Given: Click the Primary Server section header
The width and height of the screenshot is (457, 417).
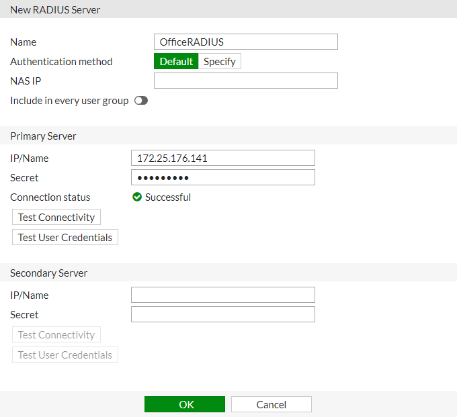Looking at the screenshot, I should pyautogui.click(x=43, y=136).
